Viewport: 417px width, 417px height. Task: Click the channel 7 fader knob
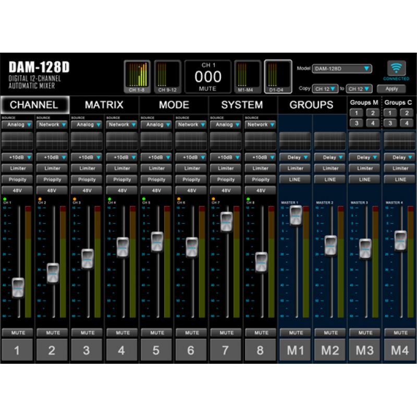[226, 222]
